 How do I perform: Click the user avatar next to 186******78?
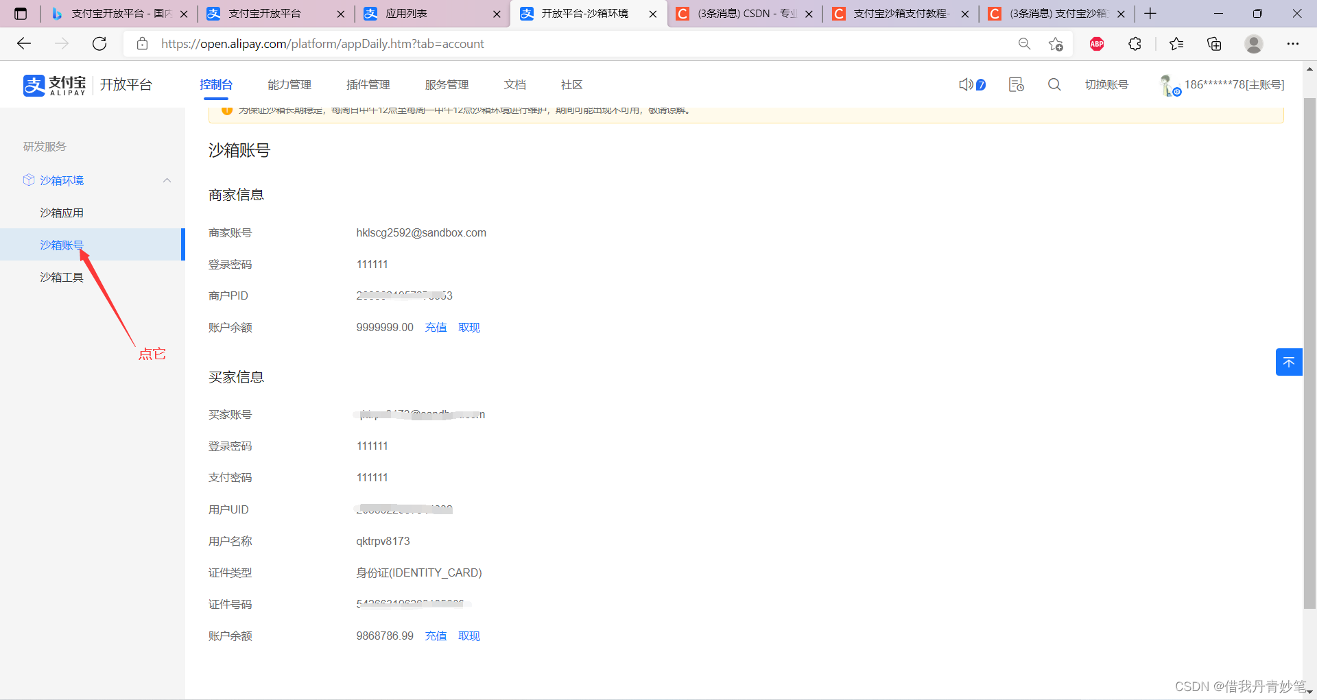coord(1169,85)
